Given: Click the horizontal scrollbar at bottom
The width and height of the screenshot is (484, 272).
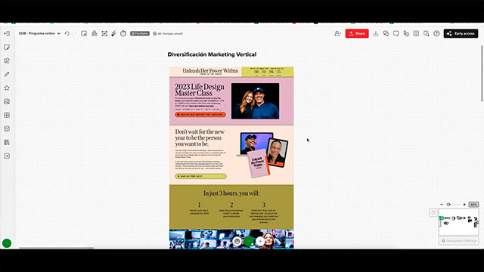Looking at the screenshot, I should coord(57,248).
